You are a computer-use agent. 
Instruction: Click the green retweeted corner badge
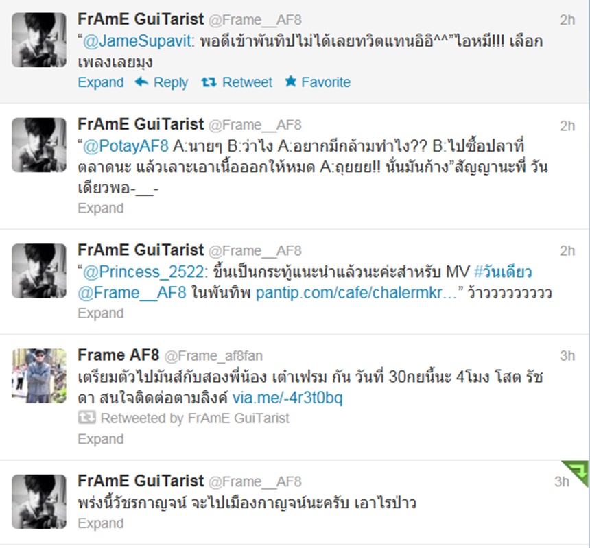click(x=576, y=473)
